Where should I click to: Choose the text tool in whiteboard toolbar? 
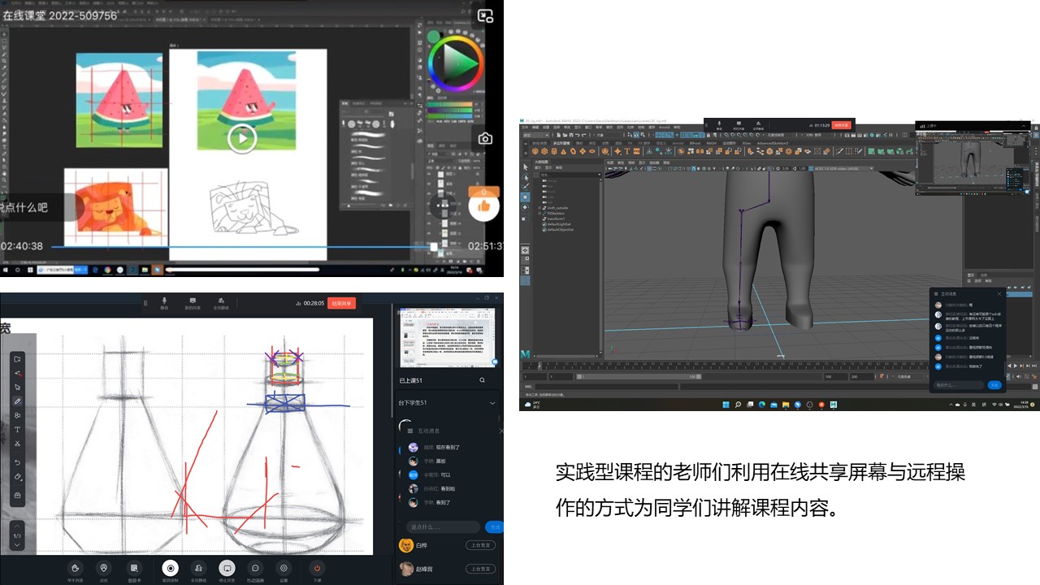point(18,429)
